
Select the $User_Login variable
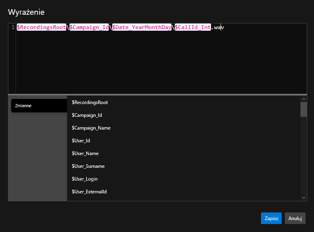pos(85,179)
